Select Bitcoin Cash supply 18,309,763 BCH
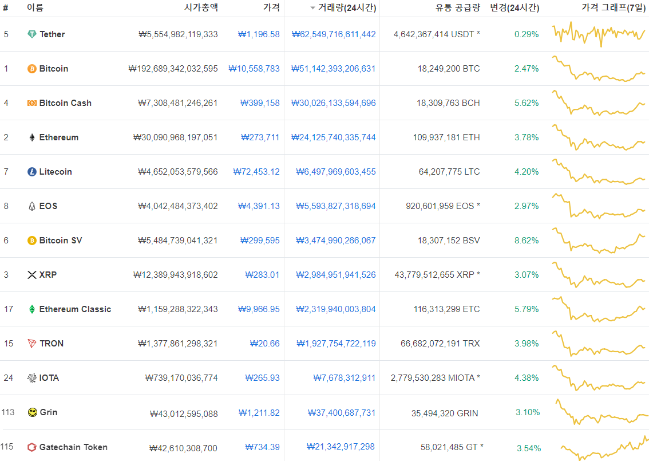This screenshot has height=461, width=649. (x=448, y=103)
